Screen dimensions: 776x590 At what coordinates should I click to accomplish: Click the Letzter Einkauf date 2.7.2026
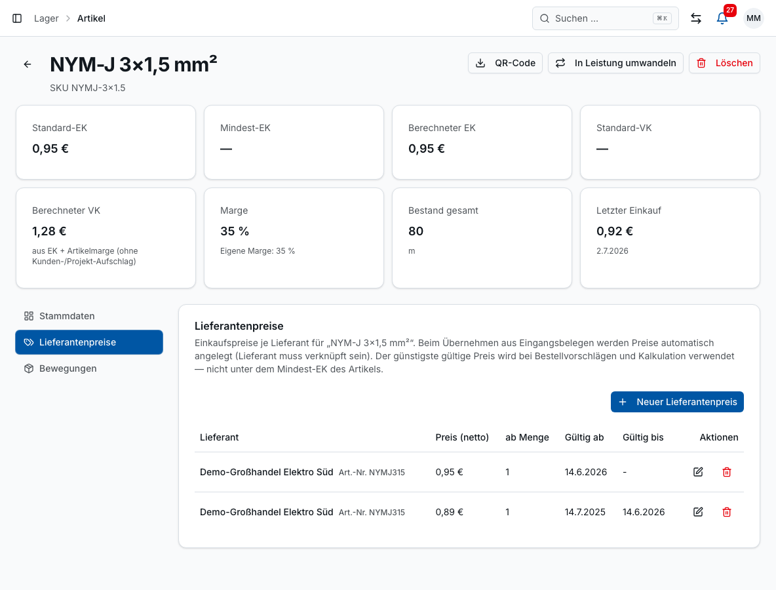612,251
